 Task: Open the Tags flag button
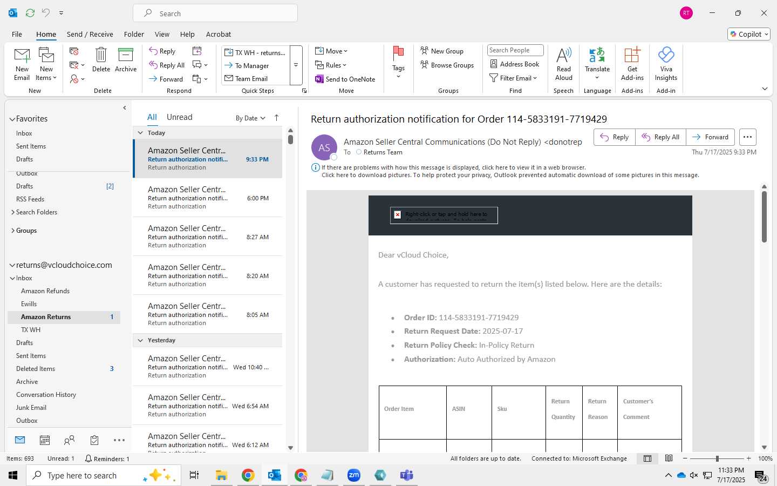coord(398,63)
